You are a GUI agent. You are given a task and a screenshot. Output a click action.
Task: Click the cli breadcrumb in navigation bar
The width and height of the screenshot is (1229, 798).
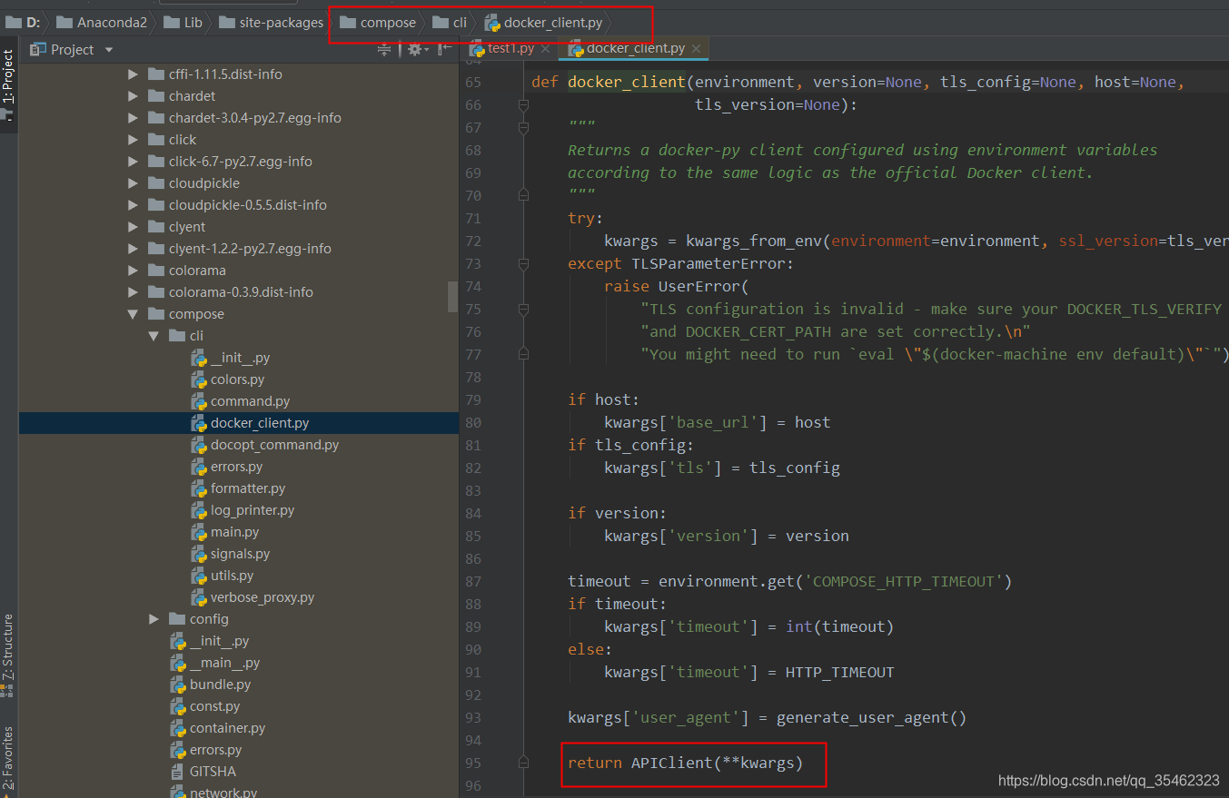(x=451, y=23)
